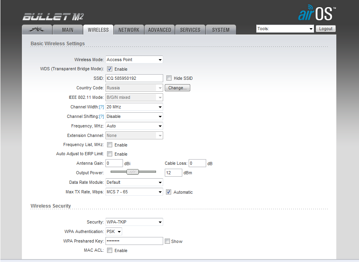Viewport: 359px width, 262px height.
Task: Open the WPA Authentication dropdown
Action: (114, 231)
